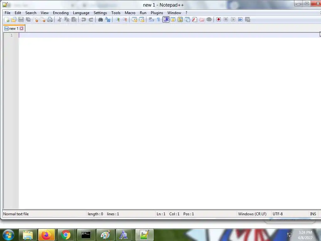Click the Zoom In toolbar icon
The width and height of the screenshot is (321, 241).
118,20
